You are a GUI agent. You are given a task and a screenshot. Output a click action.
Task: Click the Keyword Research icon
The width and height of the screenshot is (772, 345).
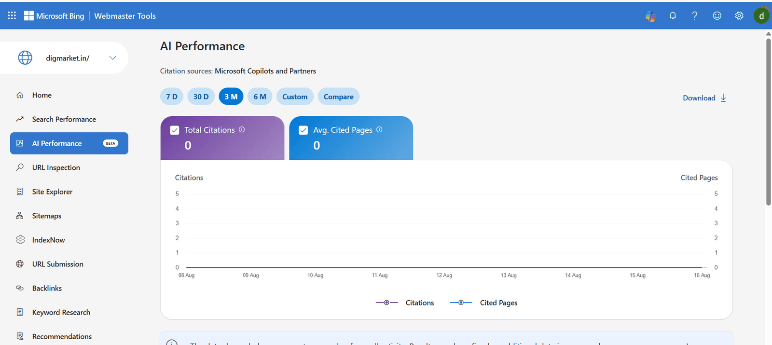pyautogui.click(x=20, y=312)
